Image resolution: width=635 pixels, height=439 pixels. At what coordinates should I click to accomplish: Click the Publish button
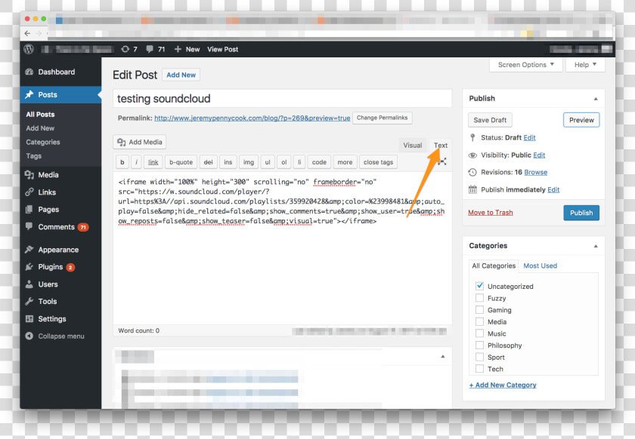(x=581, y=213)
